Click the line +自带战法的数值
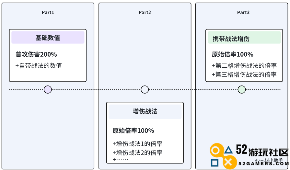This screenshot has width=290, height=170. coord(39,66)
